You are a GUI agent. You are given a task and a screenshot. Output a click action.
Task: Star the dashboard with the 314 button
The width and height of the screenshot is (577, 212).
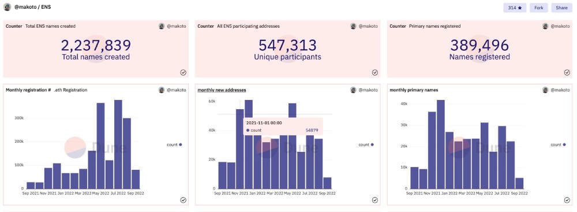pos(515,8)
